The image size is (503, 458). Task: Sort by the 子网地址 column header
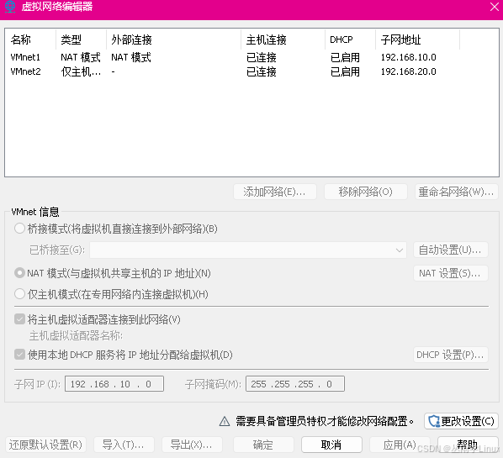tap(418, 39)
